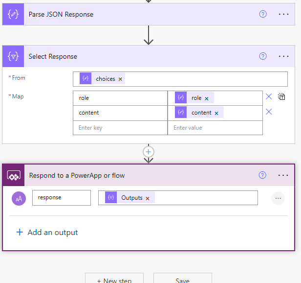Add an output
The height and width of the screenshot is (283, 301).
pos(47,233)
